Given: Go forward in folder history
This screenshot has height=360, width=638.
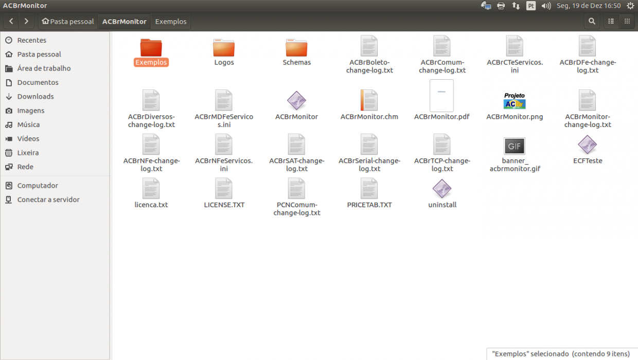Looking at the screenshot, I should pyautogui.click(x=26, y=21).
